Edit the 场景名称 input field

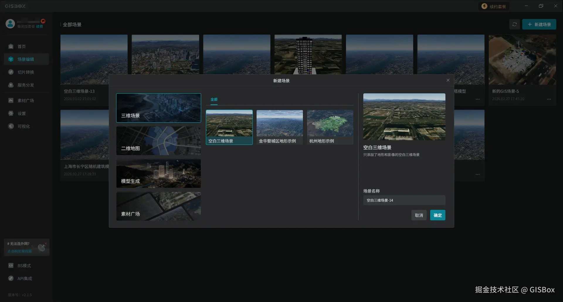(404, 200)
